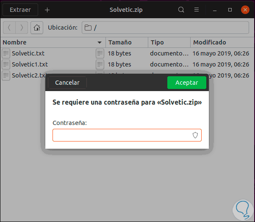Click modified date of Solvetic2.txt
This screenshot has width=255, height=222.
click(229, 75)
